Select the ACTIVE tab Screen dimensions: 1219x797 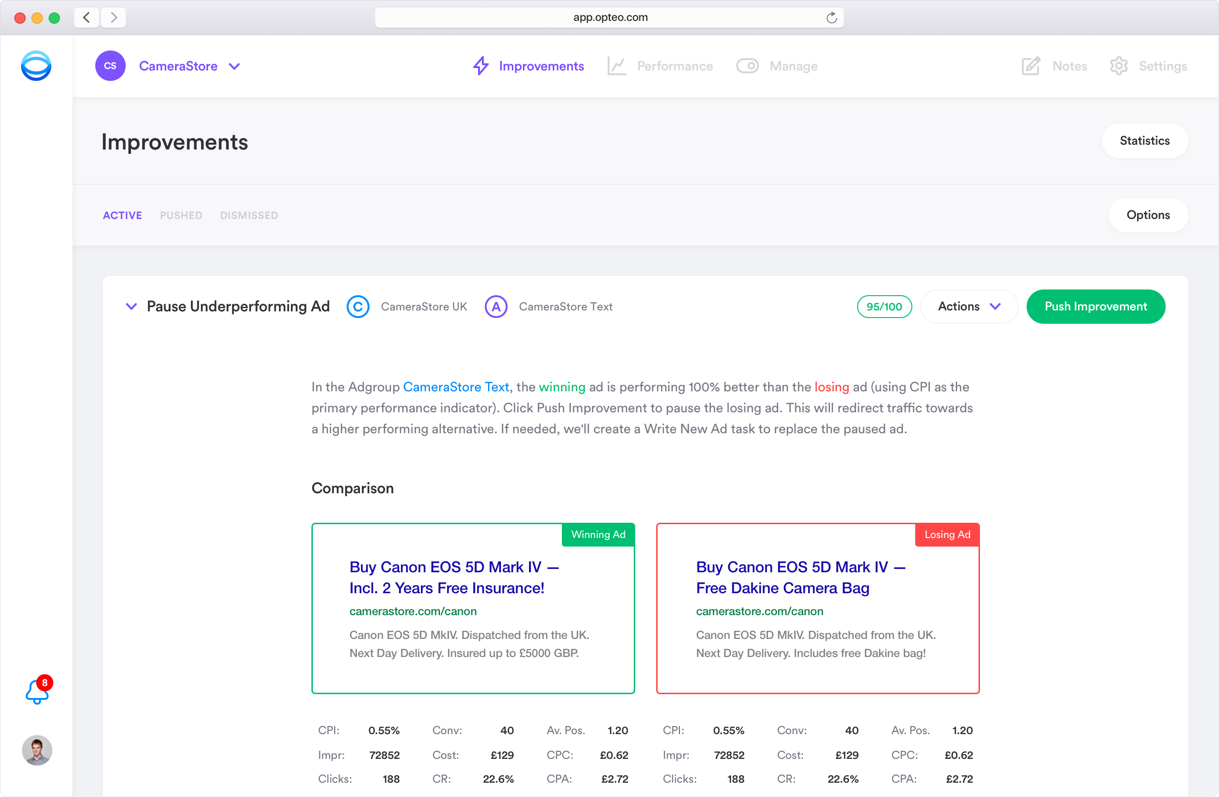122,216
